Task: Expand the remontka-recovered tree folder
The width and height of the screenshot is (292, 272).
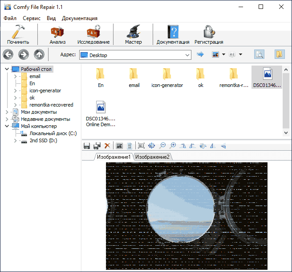Action: pos(15,105)
